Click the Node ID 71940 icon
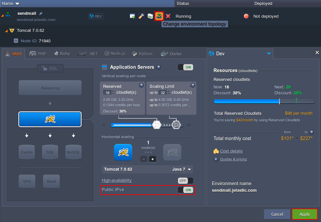 [16, 41]
